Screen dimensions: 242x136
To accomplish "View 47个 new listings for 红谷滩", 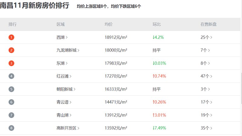I will [x=206, y=76].
